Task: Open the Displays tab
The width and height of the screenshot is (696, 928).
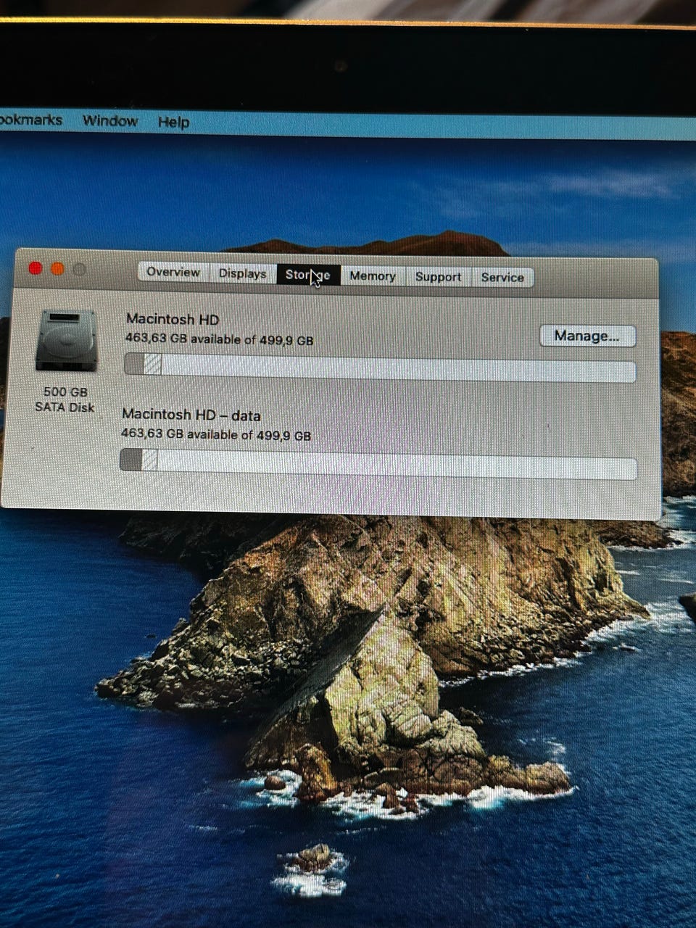Action: 243,273
